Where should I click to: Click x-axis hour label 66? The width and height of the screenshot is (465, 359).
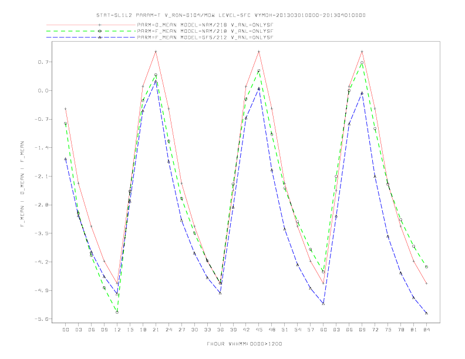[349, 330]
